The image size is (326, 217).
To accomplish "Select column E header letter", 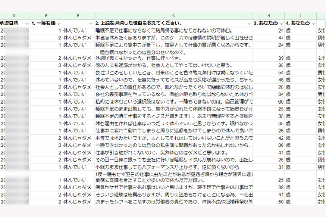I will [47, 16].
